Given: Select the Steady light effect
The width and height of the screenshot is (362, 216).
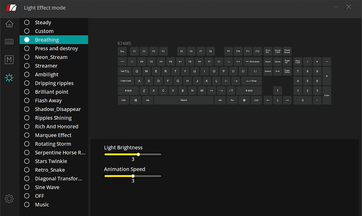Looking at the screenshot, I should [54, 23].
